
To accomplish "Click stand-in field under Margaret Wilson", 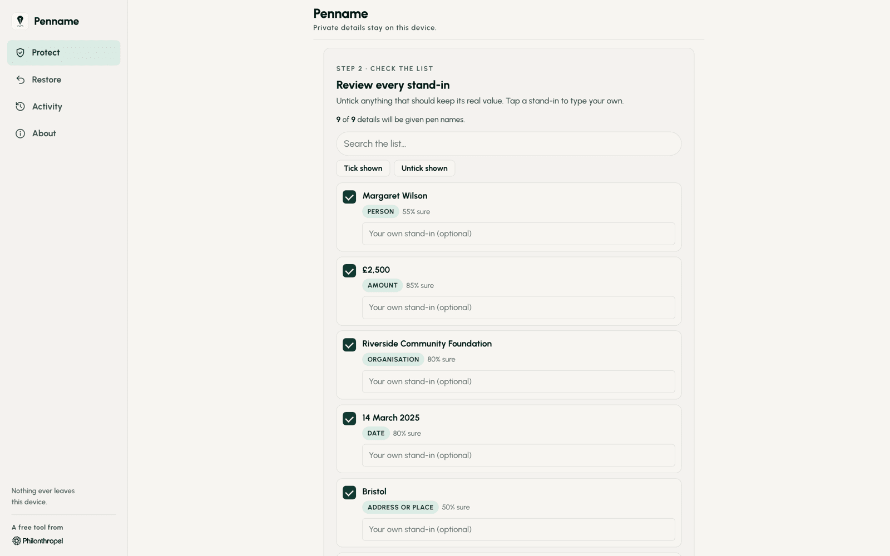I will pos(518,234).
